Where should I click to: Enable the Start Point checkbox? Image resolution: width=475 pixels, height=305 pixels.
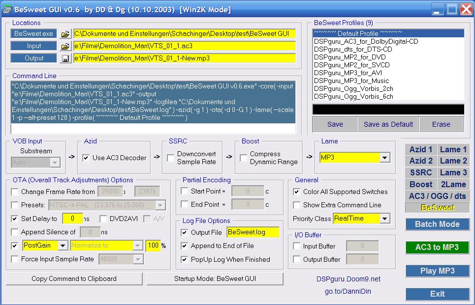184,191
